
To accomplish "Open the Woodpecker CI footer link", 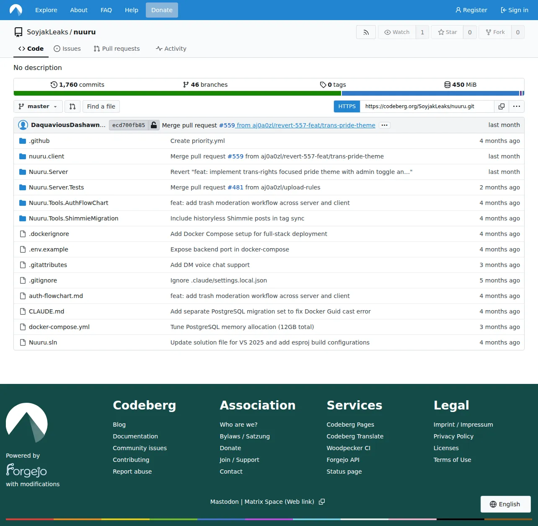I will coord(349,448).
